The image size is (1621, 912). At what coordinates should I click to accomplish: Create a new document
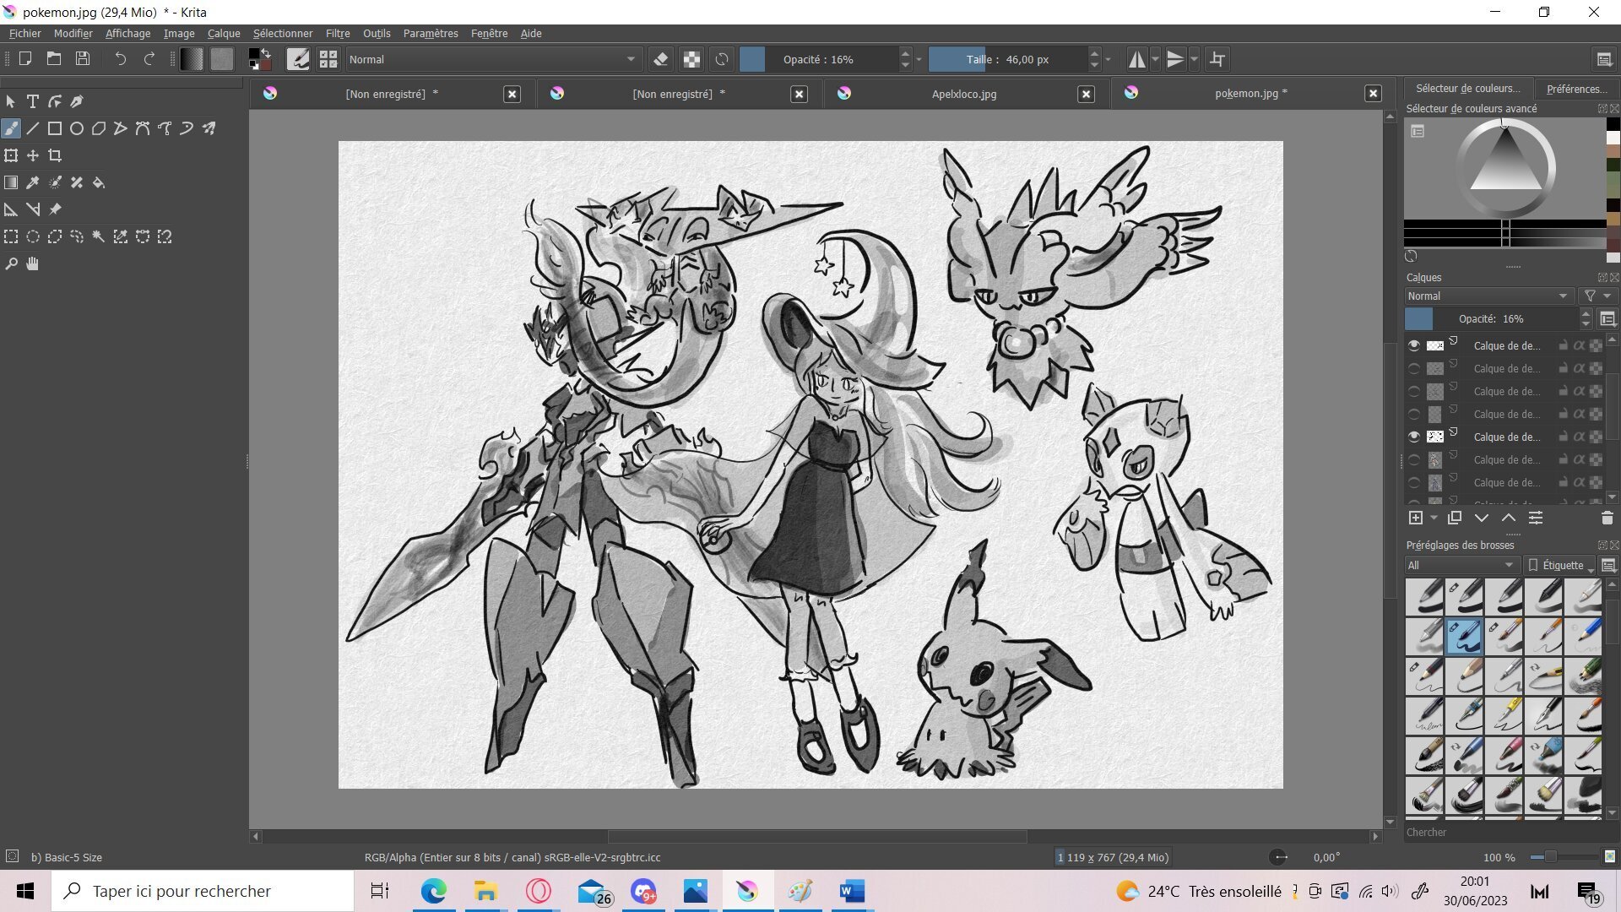point(25,59)
